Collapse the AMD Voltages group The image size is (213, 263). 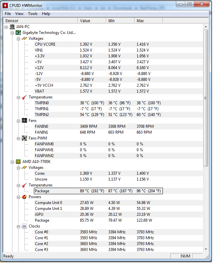click(x=19, y=168)
